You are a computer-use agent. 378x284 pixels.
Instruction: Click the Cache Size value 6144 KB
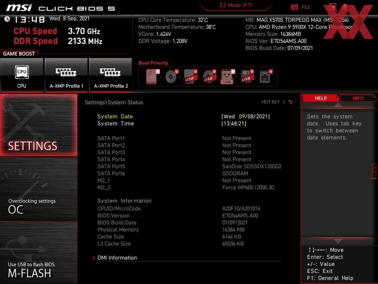point(232,237)
